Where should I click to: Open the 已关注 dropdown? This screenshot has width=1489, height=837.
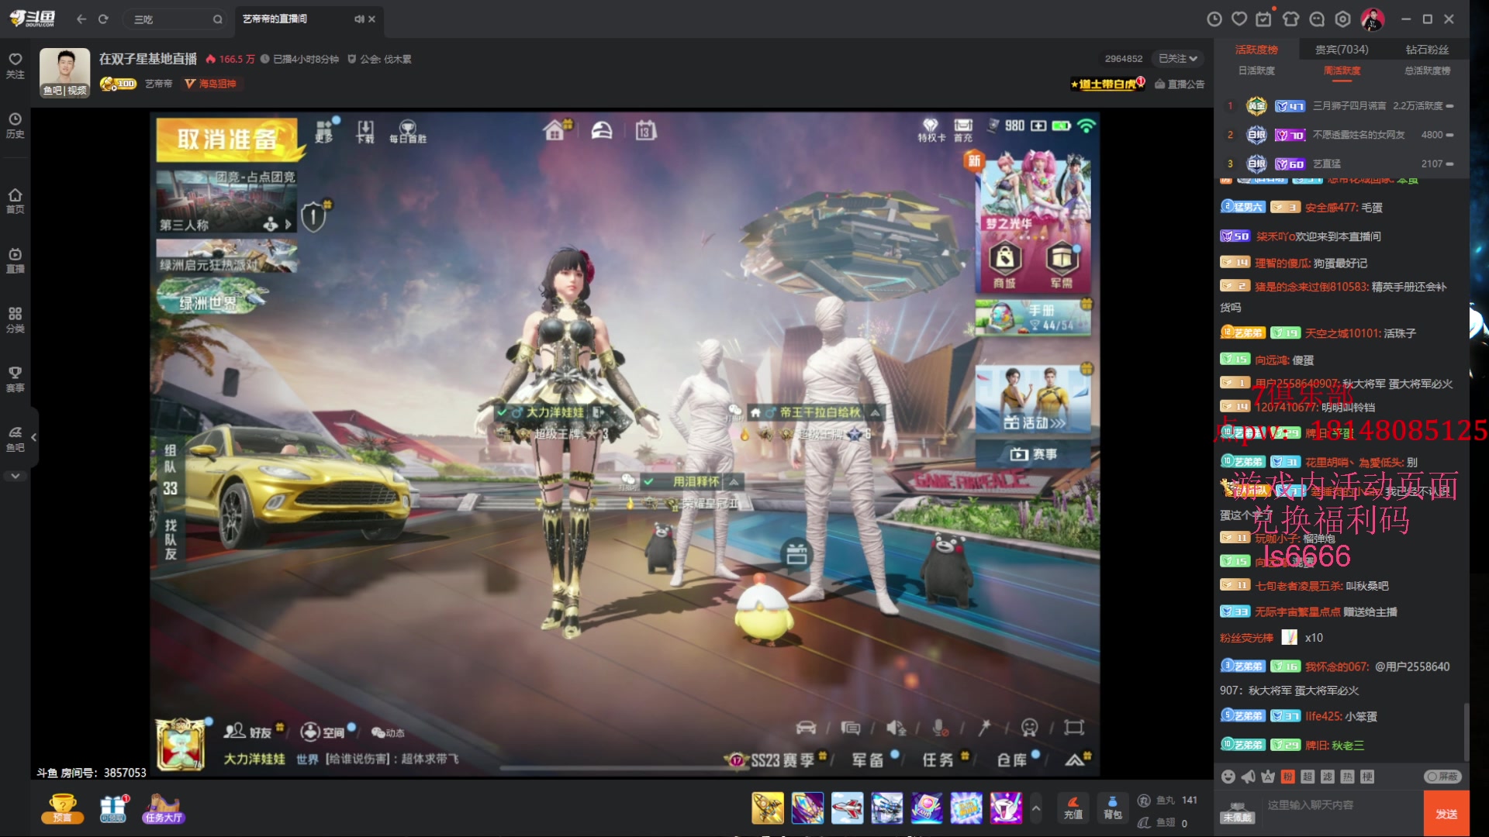tap(1177, 58)
